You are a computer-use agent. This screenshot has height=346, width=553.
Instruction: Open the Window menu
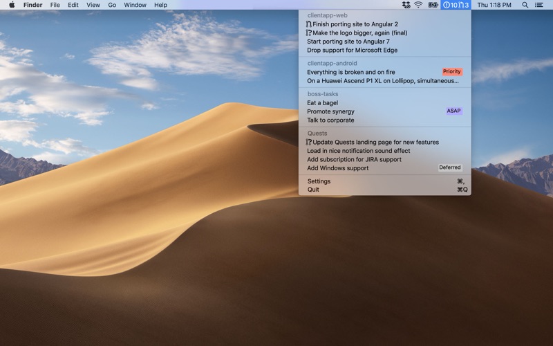[x=135, y=5]
